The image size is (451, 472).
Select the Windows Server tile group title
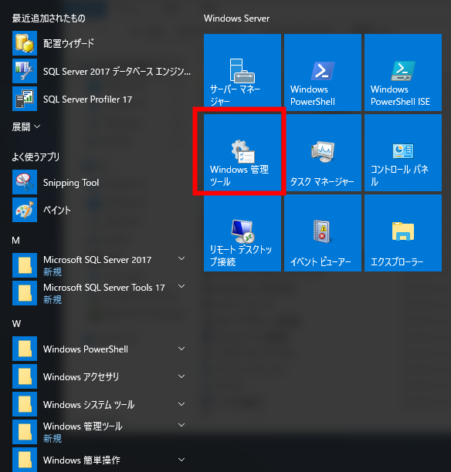236,19
